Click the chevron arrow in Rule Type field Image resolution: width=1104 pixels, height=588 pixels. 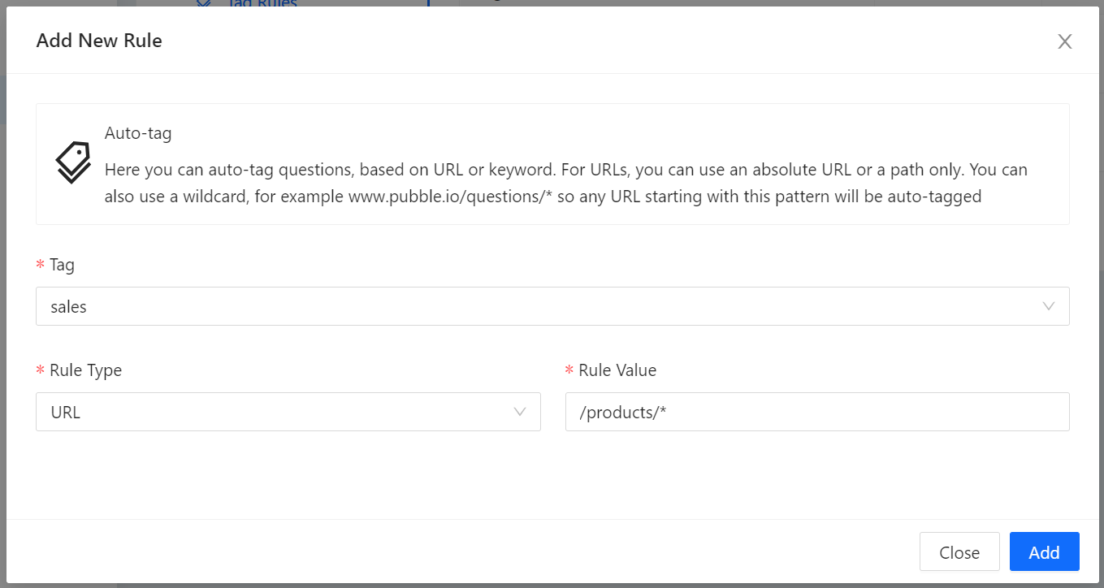coord(520,412)
